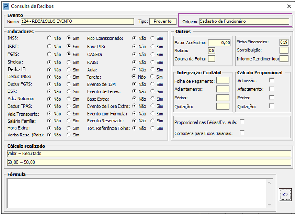Click the Origem field

coord(244,21)
